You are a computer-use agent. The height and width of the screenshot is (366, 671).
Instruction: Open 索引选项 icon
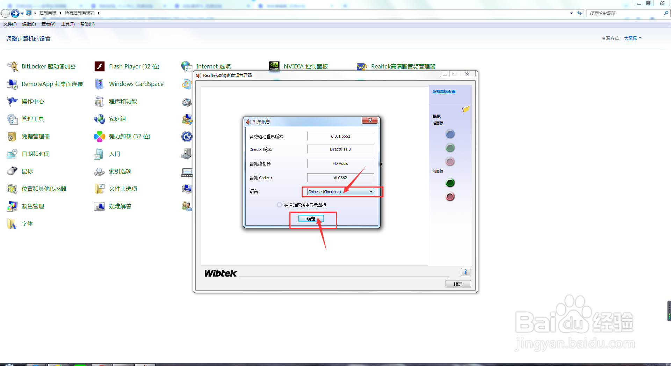click(x=100, y=171)
